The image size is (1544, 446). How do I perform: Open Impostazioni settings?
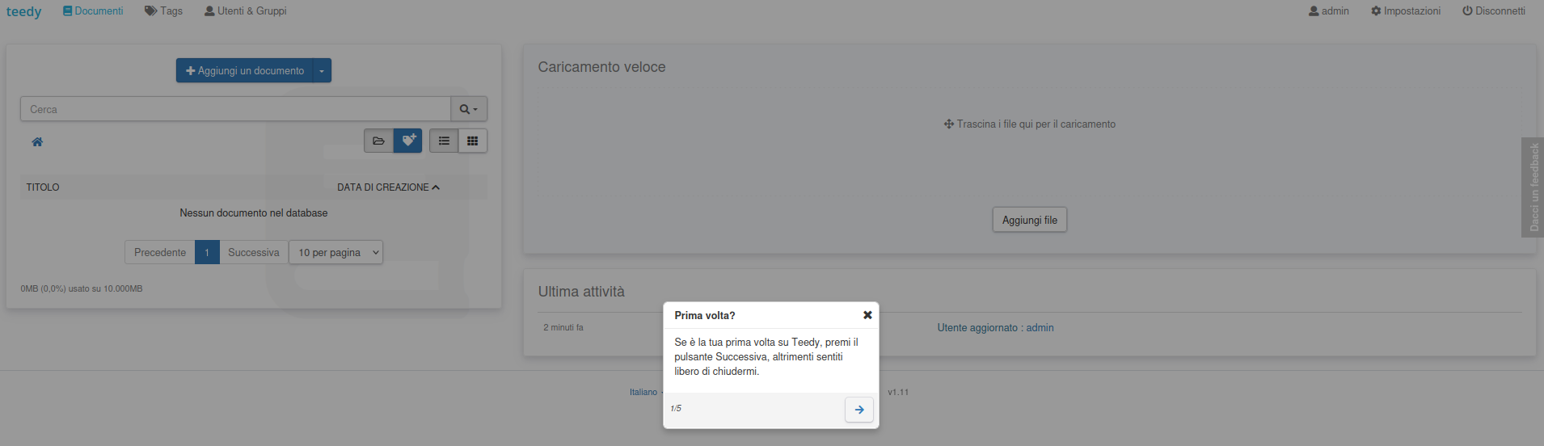1406,11
